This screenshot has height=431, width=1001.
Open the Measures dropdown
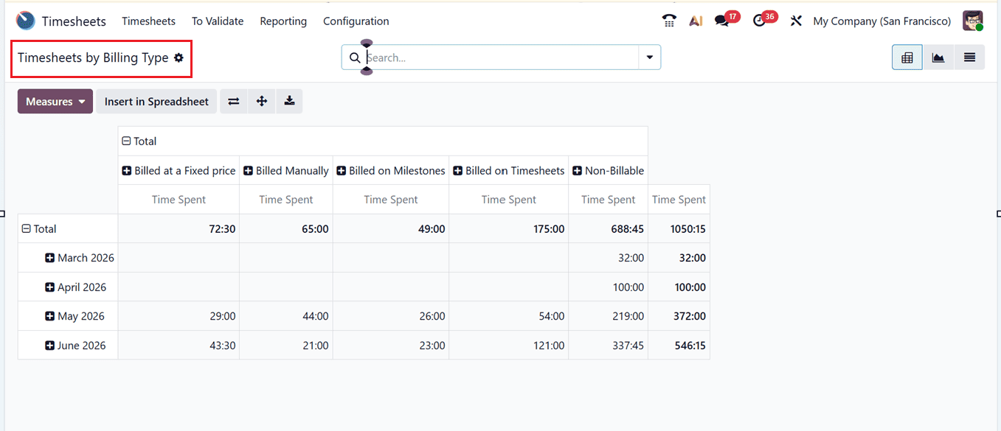[x=55, y=102]
